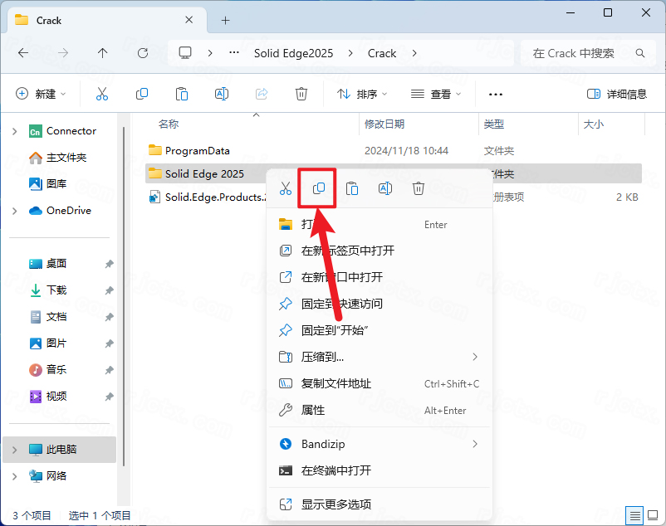Click the Refresh button in navigation bar
Image resolution: width=666 pixels, height=526 pixels.
pyautogui.click(x=143, y=53)
